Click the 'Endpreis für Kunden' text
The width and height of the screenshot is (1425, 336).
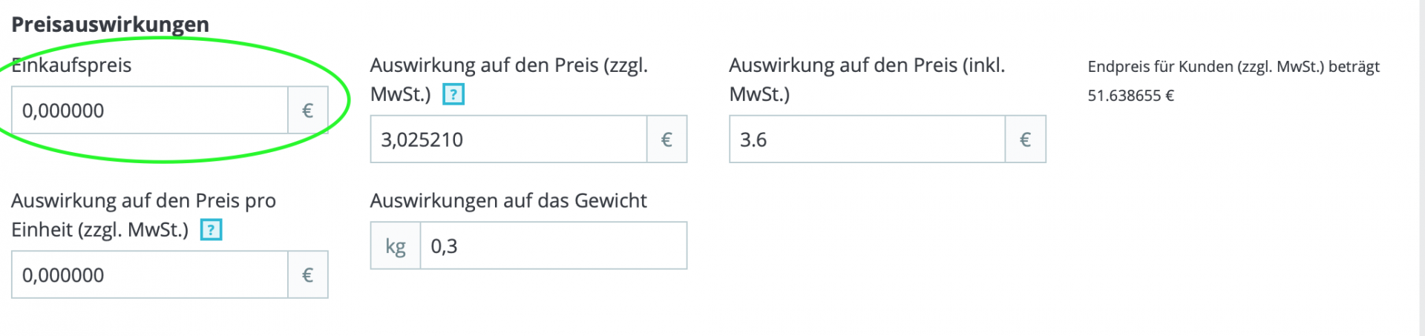(x=1234, y=67)
